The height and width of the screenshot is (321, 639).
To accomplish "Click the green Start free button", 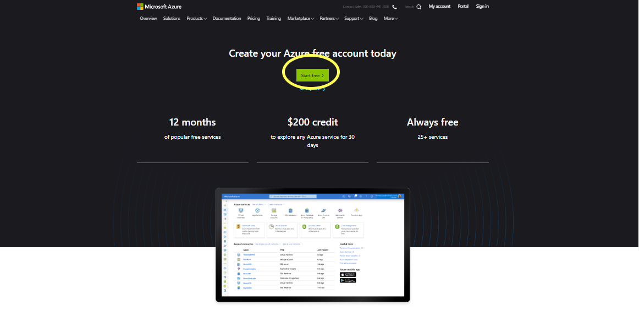I will pos(312,75).
